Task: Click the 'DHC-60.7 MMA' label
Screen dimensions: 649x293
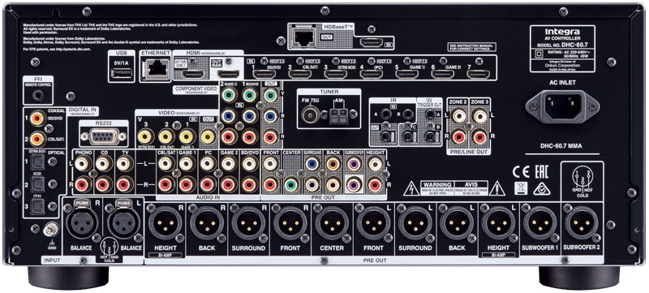Action: pyautogui.click(x=562, y=145)
